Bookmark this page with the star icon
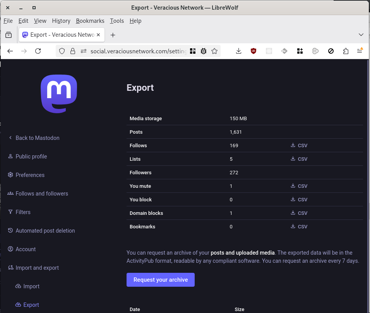370x313 pixels. click(214, 51)
